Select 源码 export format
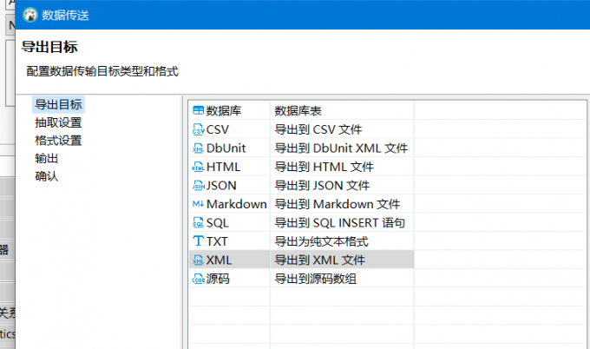This screenshot has width=590, height=349. (218, 279)
